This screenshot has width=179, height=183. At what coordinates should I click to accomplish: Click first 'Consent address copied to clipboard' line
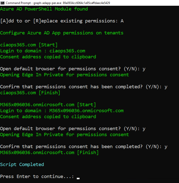coord(48,57)
